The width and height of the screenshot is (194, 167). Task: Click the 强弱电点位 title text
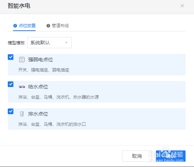[41, 60]
